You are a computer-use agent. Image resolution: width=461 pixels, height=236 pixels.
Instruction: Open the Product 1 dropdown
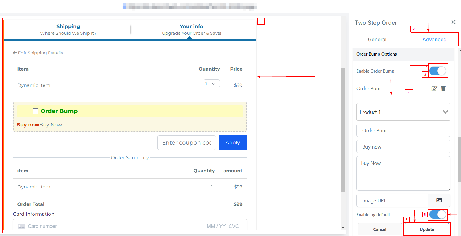(403, 112)
